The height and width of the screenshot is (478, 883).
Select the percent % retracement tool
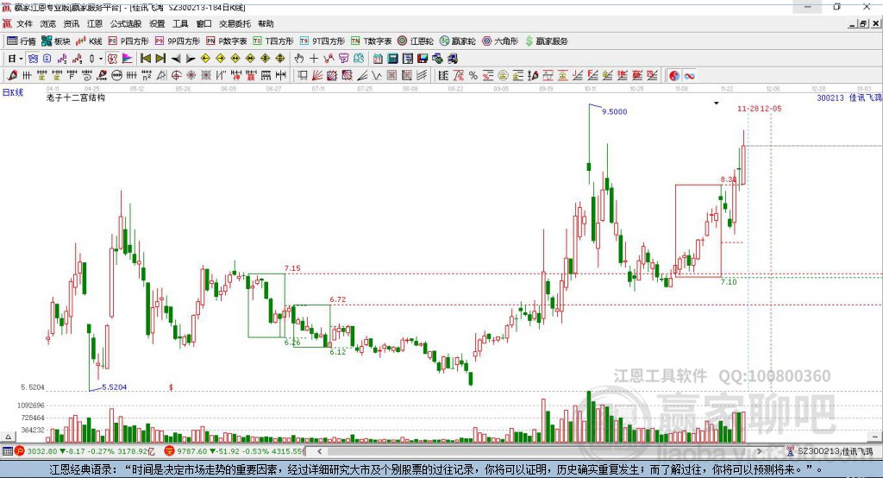pos(473,76)
